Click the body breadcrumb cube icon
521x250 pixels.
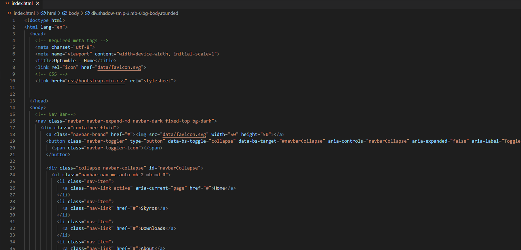click(x=65, y=13)
